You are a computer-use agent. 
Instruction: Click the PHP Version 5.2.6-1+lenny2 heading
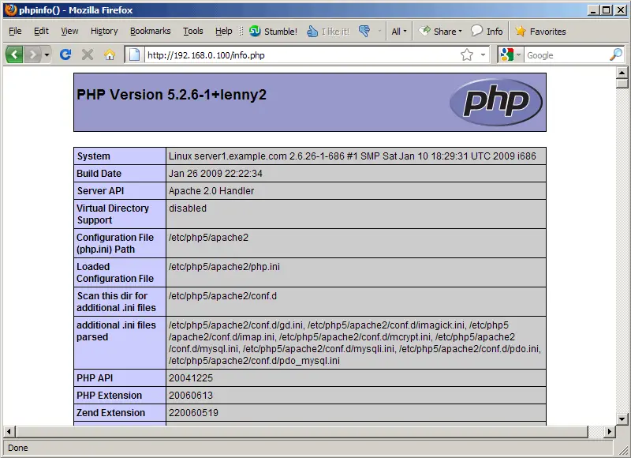171,95
